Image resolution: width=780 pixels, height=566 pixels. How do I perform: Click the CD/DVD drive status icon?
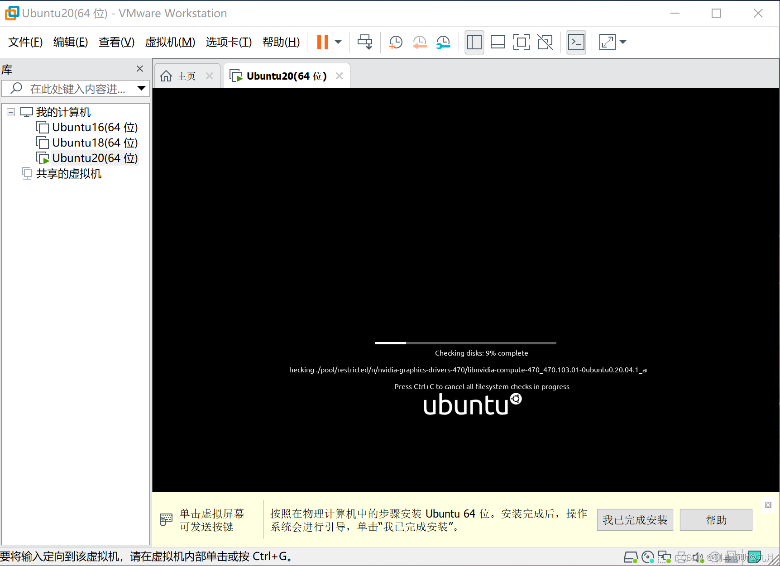click(x=648, y=557)
